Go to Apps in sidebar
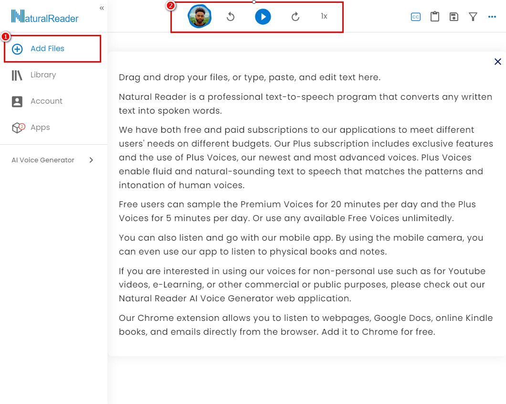The image size is (506, 404). [41, 128]
